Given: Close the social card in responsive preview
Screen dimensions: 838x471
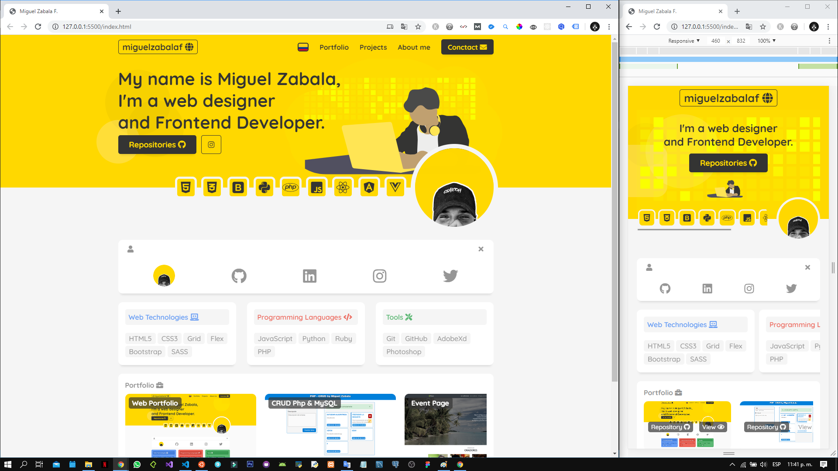Looking at the screenshot, I should click(807, 267).
